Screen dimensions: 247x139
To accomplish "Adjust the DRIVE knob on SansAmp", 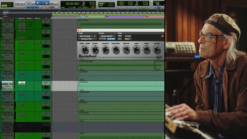I will 126,50.
